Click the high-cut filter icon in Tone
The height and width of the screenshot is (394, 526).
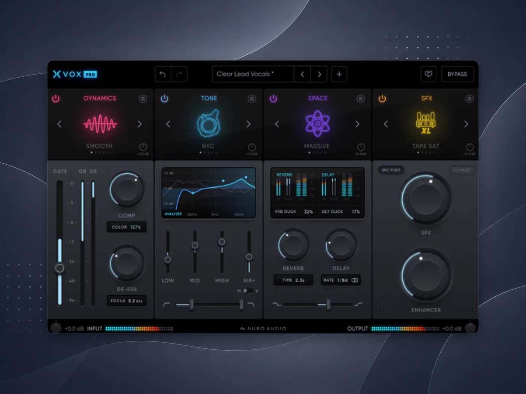251,305
